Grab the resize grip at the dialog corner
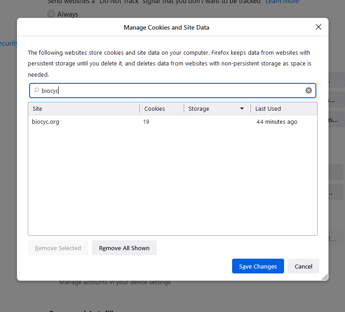 pos(325,277)
